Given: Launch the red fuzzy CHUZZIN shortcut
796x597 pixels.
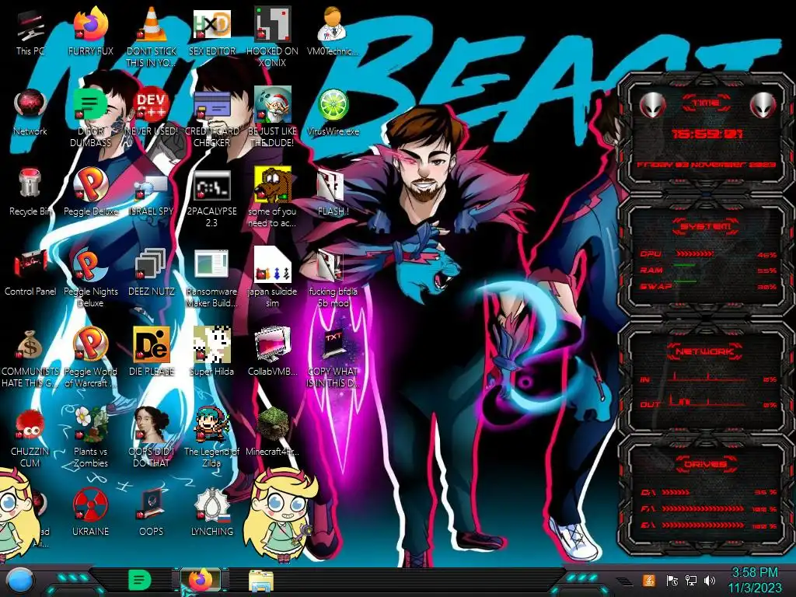Looking at the screenshot, I should tap(30, 438).
